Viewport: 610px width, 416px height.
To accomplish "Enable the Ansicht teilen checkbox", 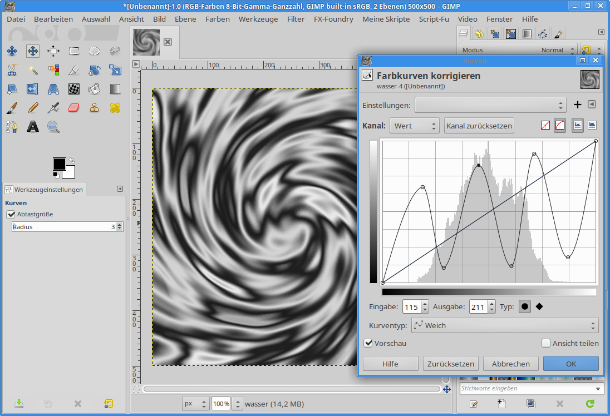I will pyautogui.click(x=546, y=343).
